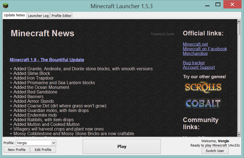Image resolution: width=244 pixels, height=158 pixels.
Task: Click the 'Added Red Sandstone' line
Action: coord(33,92)
